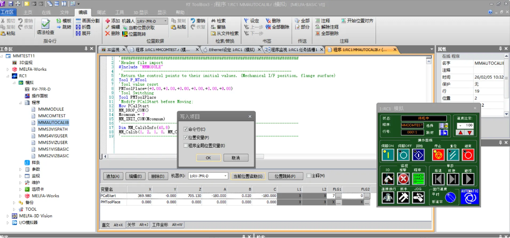Click the alarm (报警) monitor icon
This screenshot has width=510, height=238.
click(403, 179)
